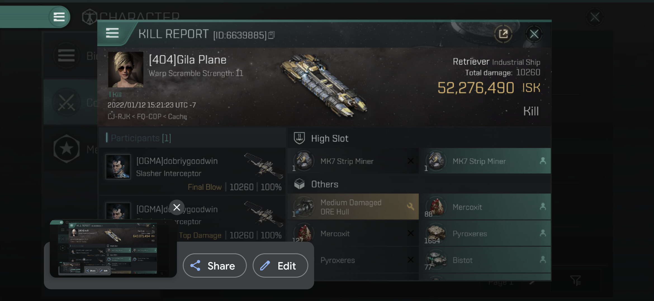Select the Medium Damaged ORE Hull item
Image resolution: width=654 pixels, height=301 pixels.
coord(353,207)
